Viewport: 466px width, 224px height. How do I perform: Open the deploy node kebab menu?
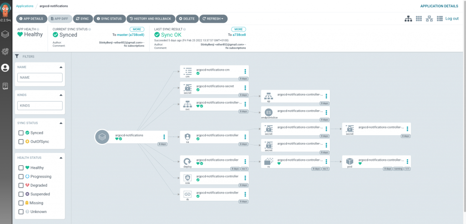click(245, 162)
